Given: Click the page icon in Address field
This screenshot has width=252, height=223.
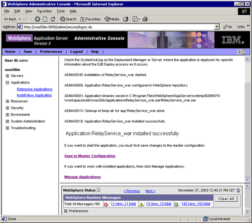Looking at the screenshot, I should click(x=20, y=27).
